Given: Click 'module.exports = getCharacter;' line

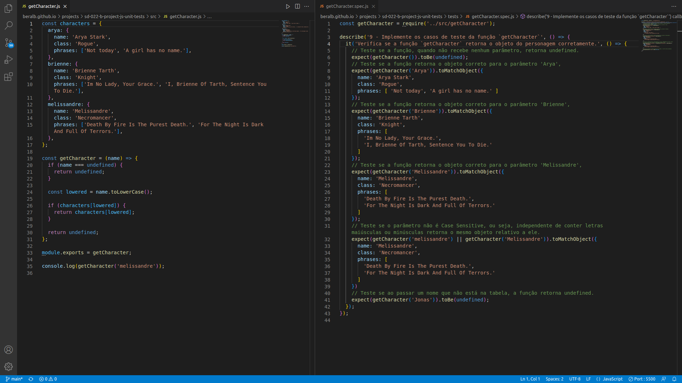Looking at the screenshot, I should (87, 253).
